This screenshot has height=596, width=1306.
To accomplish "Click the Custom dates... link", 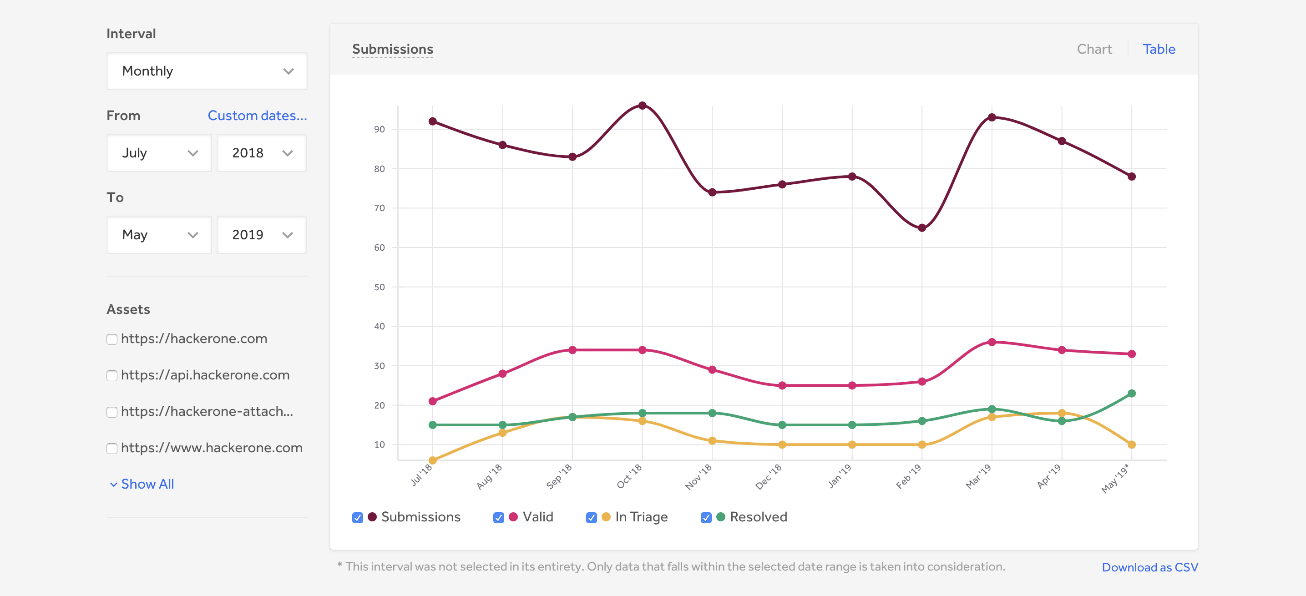I will coord(257,116).
